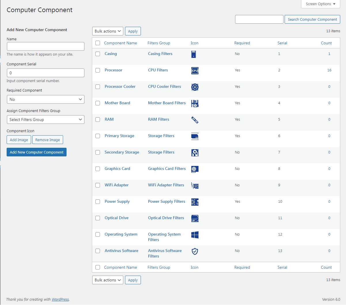This screenshot has height=305, width=346.
Task: Sort by Serial column header
Action: point(282,43)
